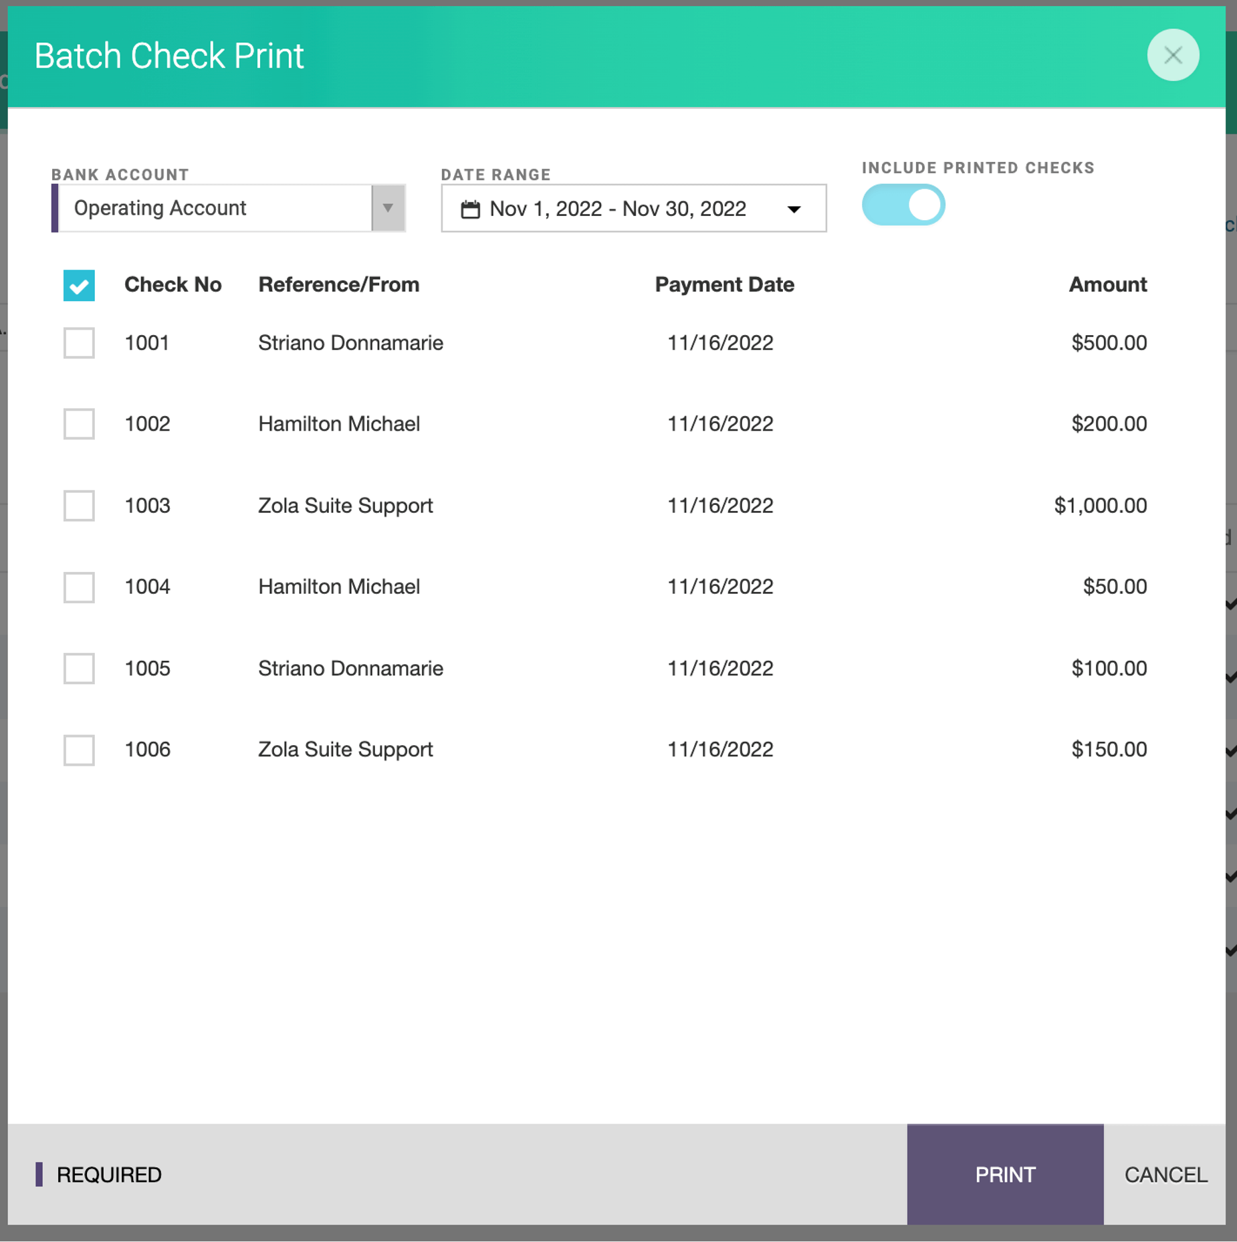Select Hamilton Michael in row 1004
The image size is (1237, 1242).
(339, 587)
